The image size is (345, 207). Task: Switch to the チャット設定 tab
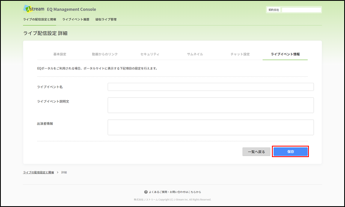tap(240, 54)
